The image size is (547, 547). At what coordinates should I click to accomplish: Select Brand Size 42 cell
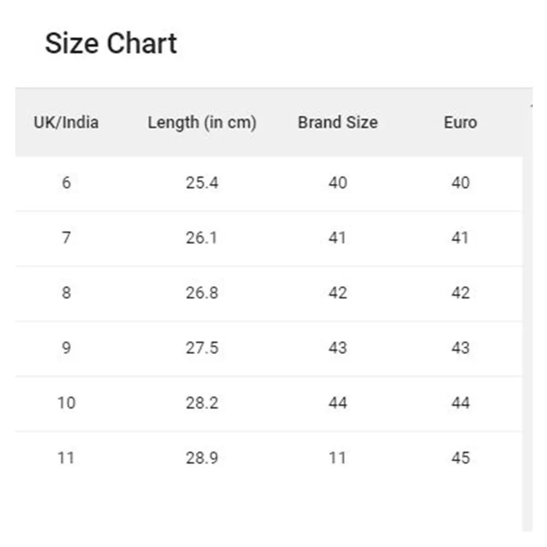click(337, 293)
